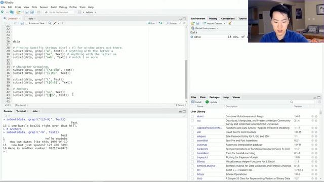Click the Source button in editor toolbar
Screen dimensions: 324x182
pyautogui.click(x=172, y=23)
